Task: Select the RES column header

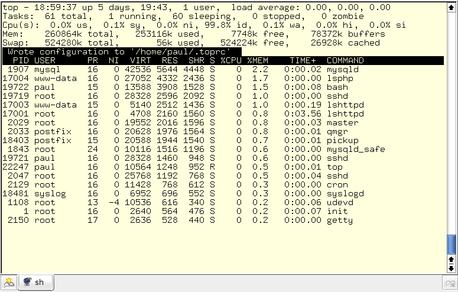Action: click(x=170, y=60)
